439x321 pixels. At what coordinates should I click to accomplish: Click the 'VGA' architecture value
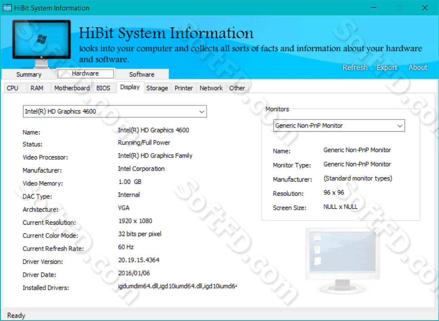click(x=124, y=208)
